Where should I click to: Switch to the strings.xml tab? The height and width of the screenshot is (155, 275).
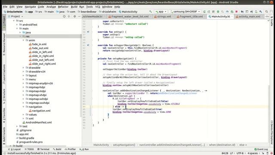tap(164, 16)
